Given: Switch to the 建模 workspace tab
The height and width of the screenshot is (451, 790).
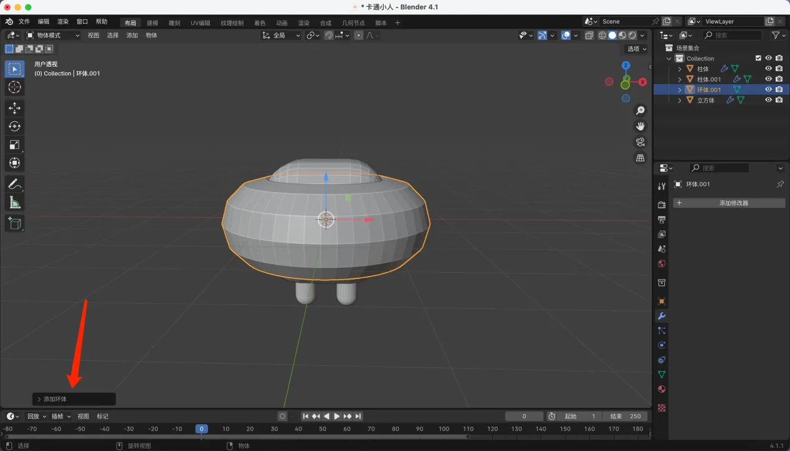Looking at the screenshot, I should point(153,23).
